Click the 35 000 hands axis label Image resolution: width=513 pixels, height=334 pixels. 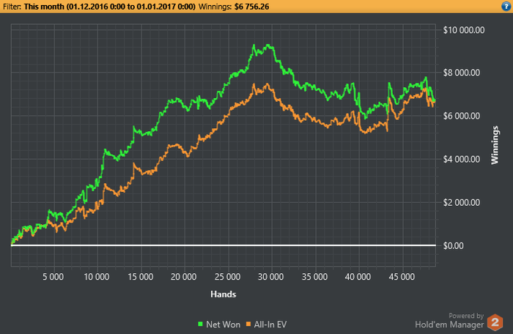coord(314,277)
